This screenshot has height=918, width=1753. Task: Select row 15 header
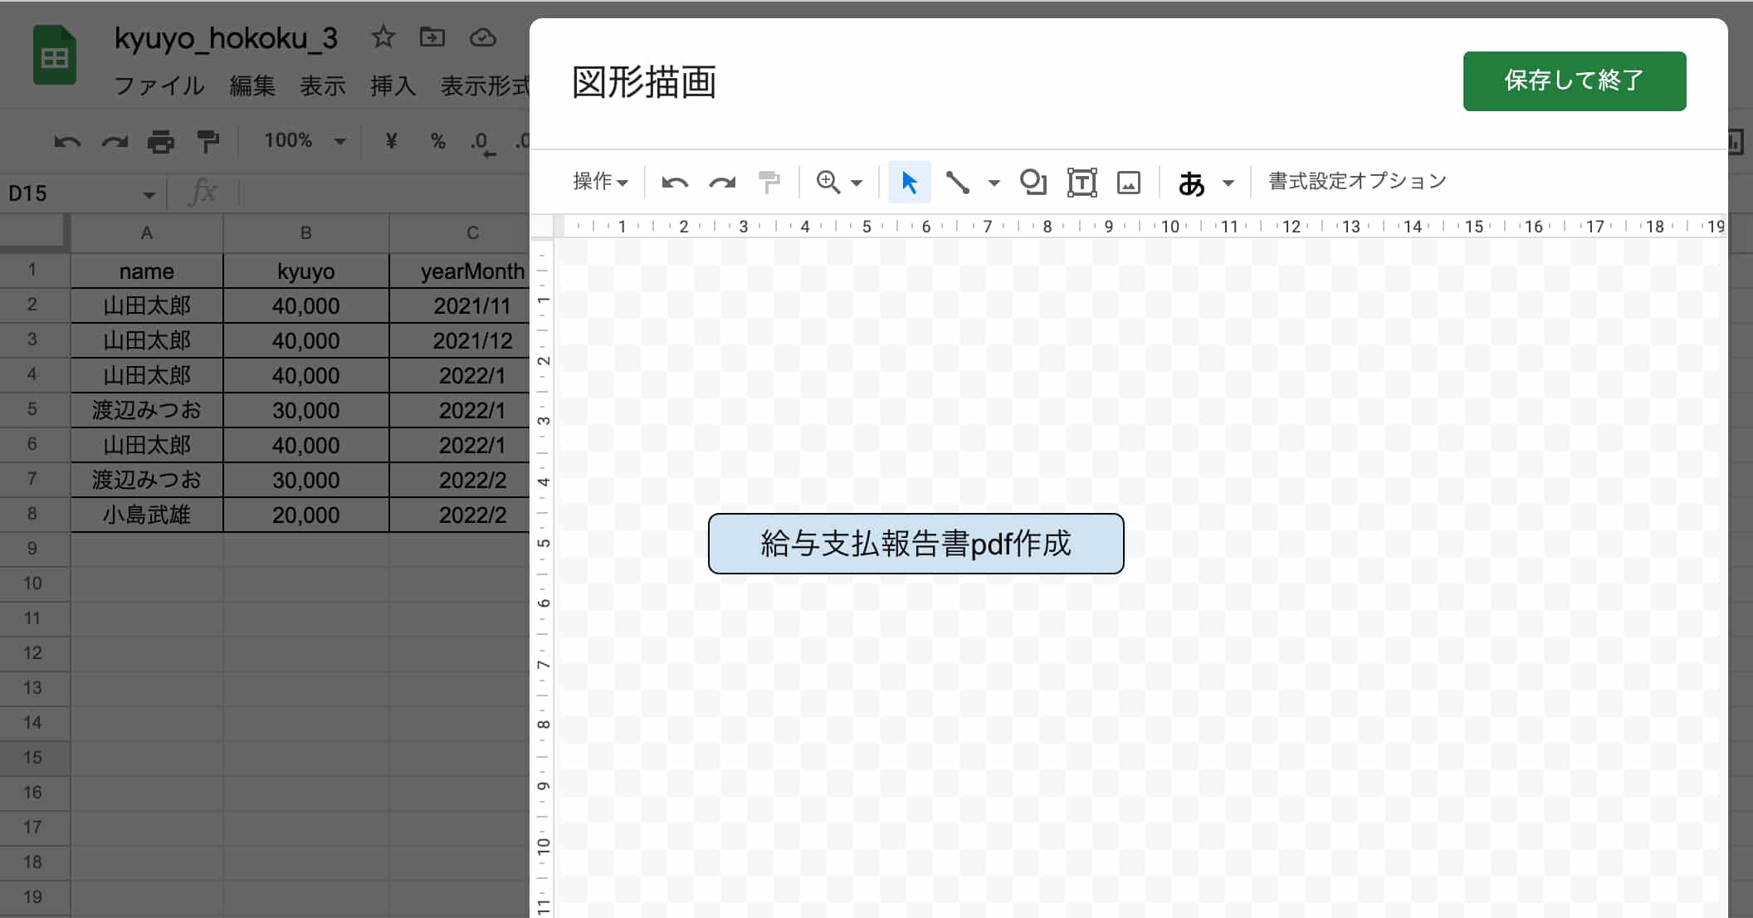coord(33,758)
